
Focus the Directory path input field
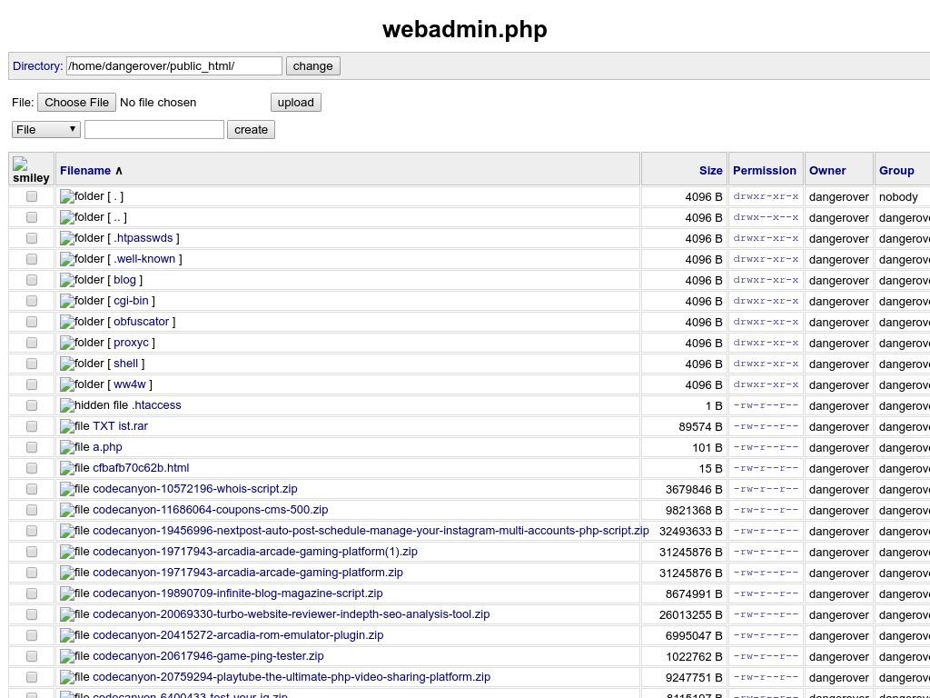(174, 65)
